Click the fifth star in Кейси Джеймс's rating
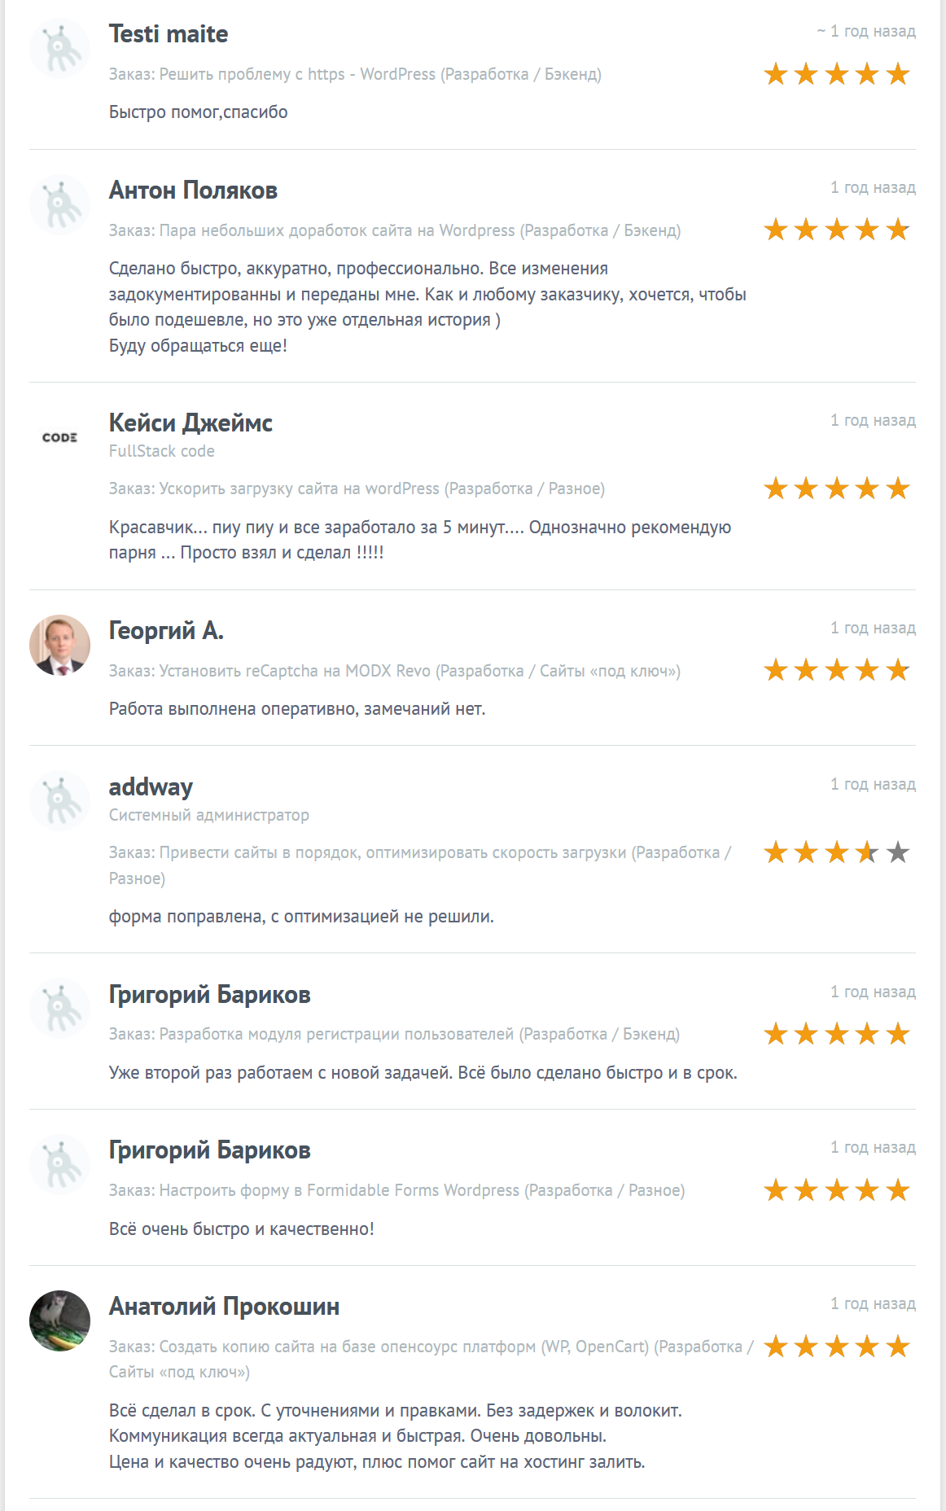Image resolution: width=946 pixels, height=1511 pixels. pos(898,488)
